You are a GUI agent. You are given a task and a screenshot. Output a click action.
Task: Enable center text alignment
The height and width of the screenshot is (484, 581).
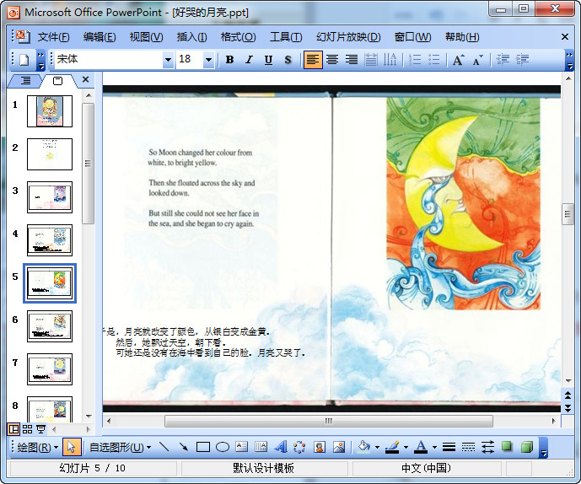pyautogui.click(x=332, y=60)
